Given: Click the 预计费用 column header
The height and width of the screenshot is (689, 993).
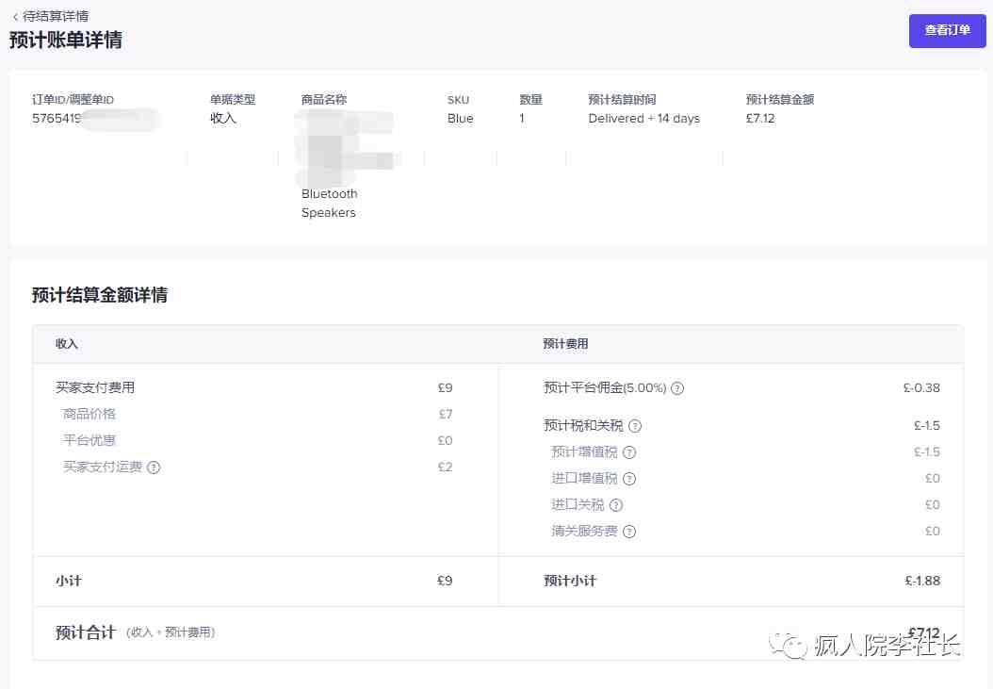Looking at the screenshot, I should click(565, 344).
